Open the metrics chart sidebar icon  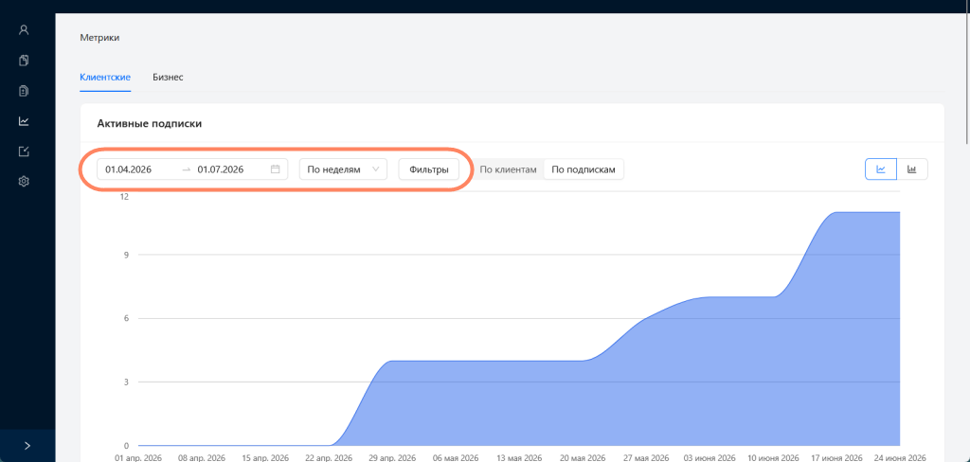click(24, 121)
